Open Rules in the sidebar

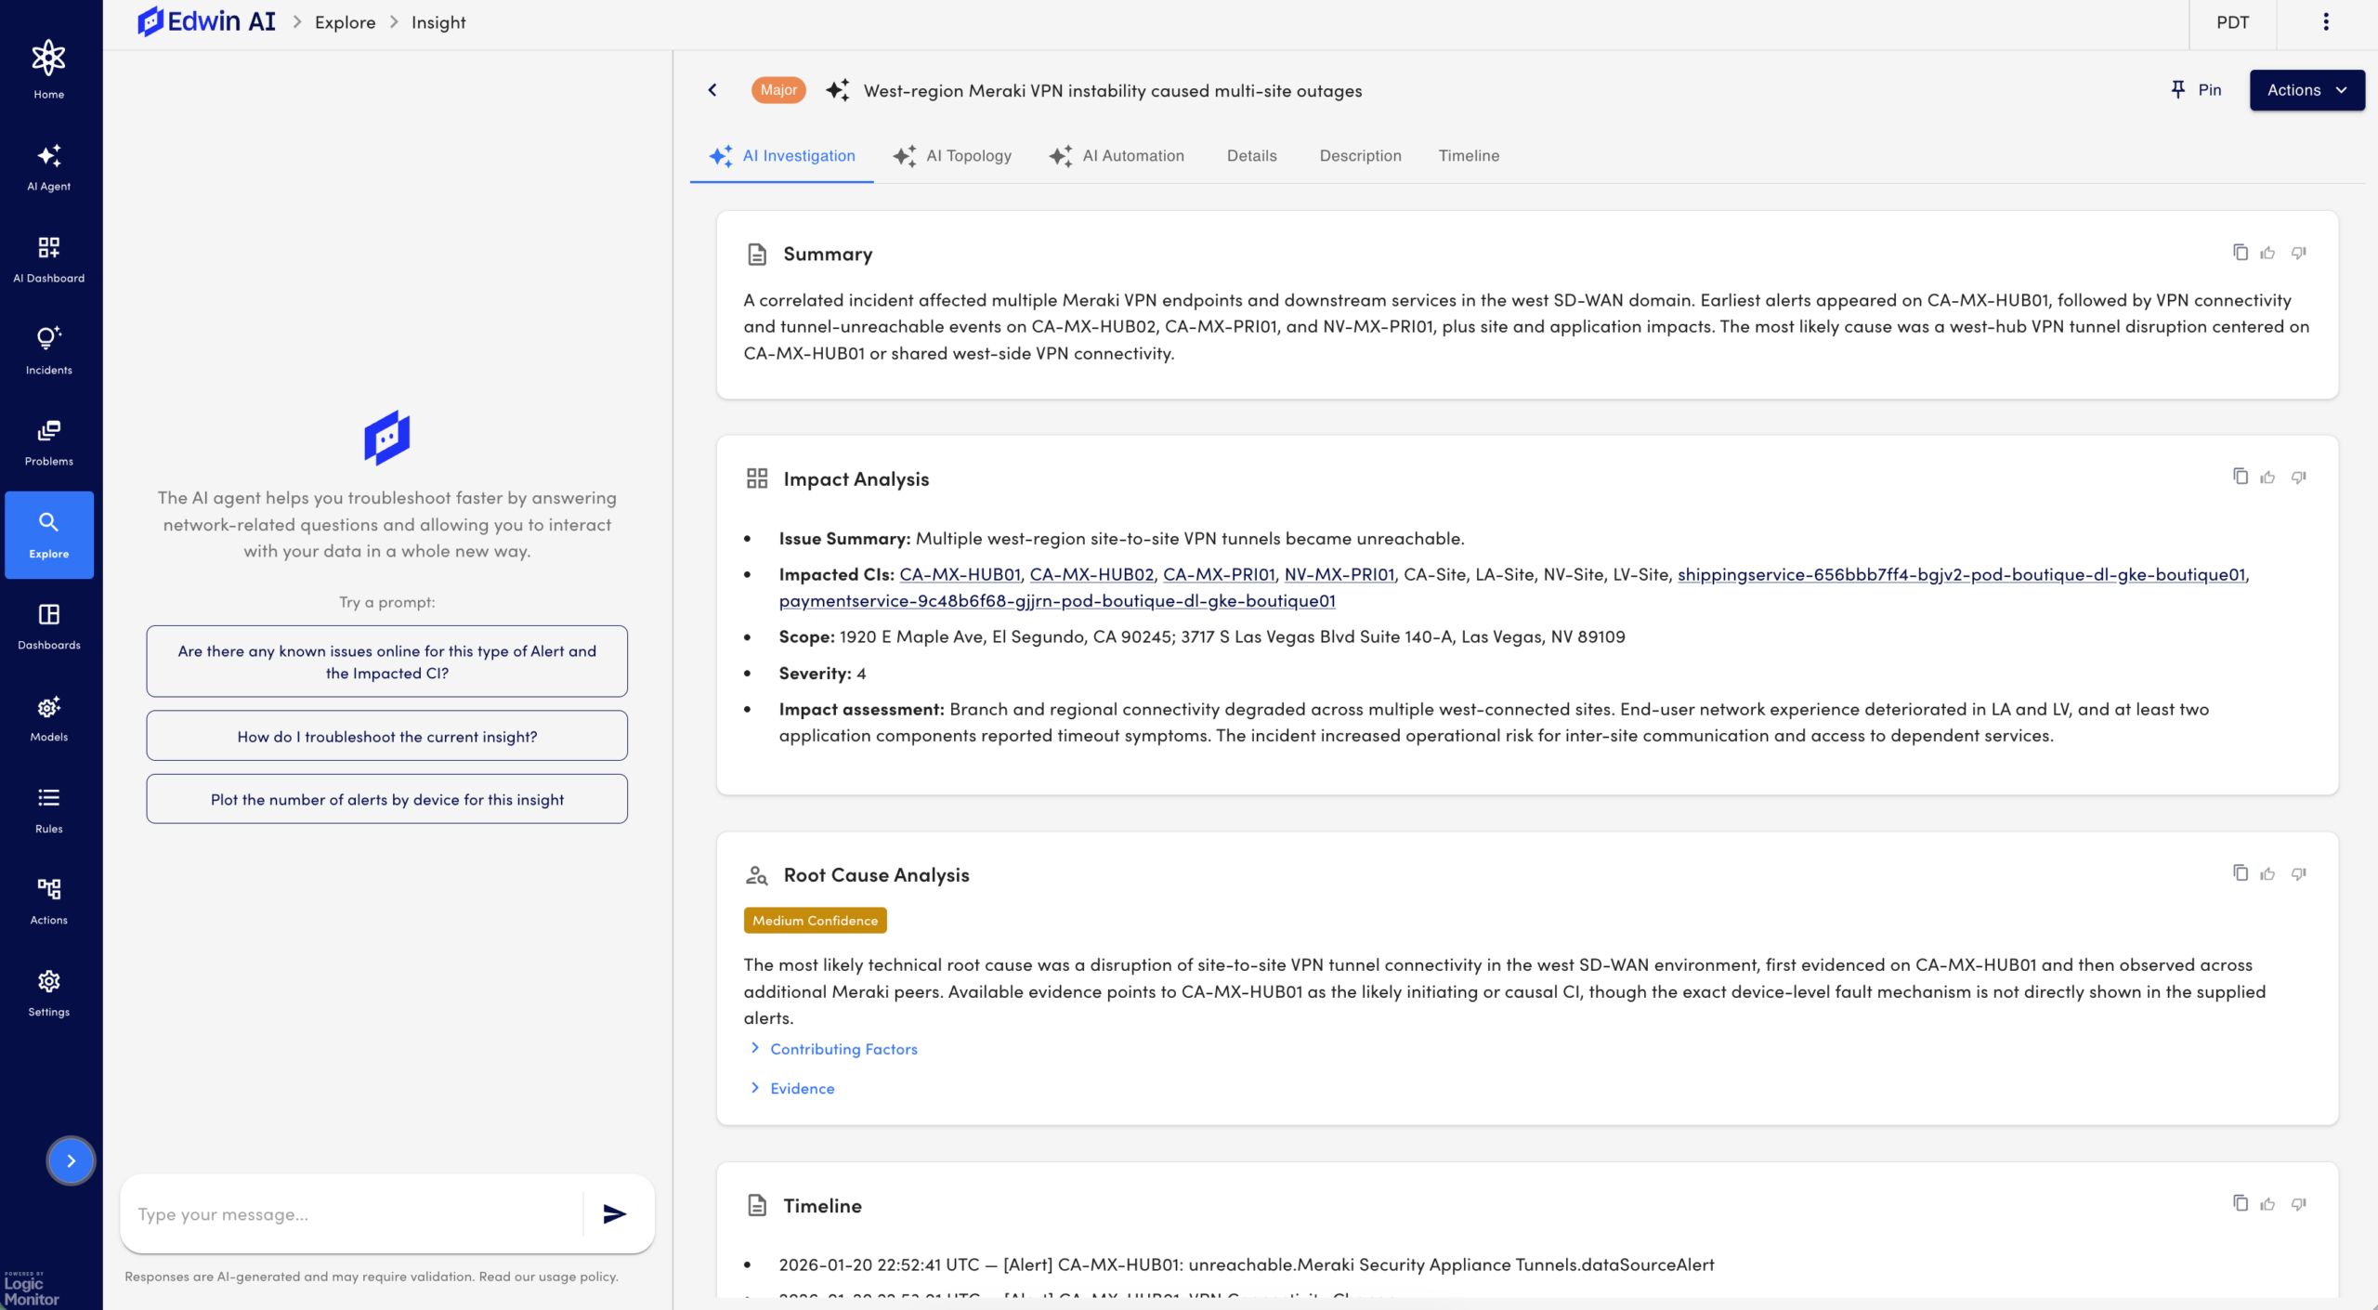(48, 810)
